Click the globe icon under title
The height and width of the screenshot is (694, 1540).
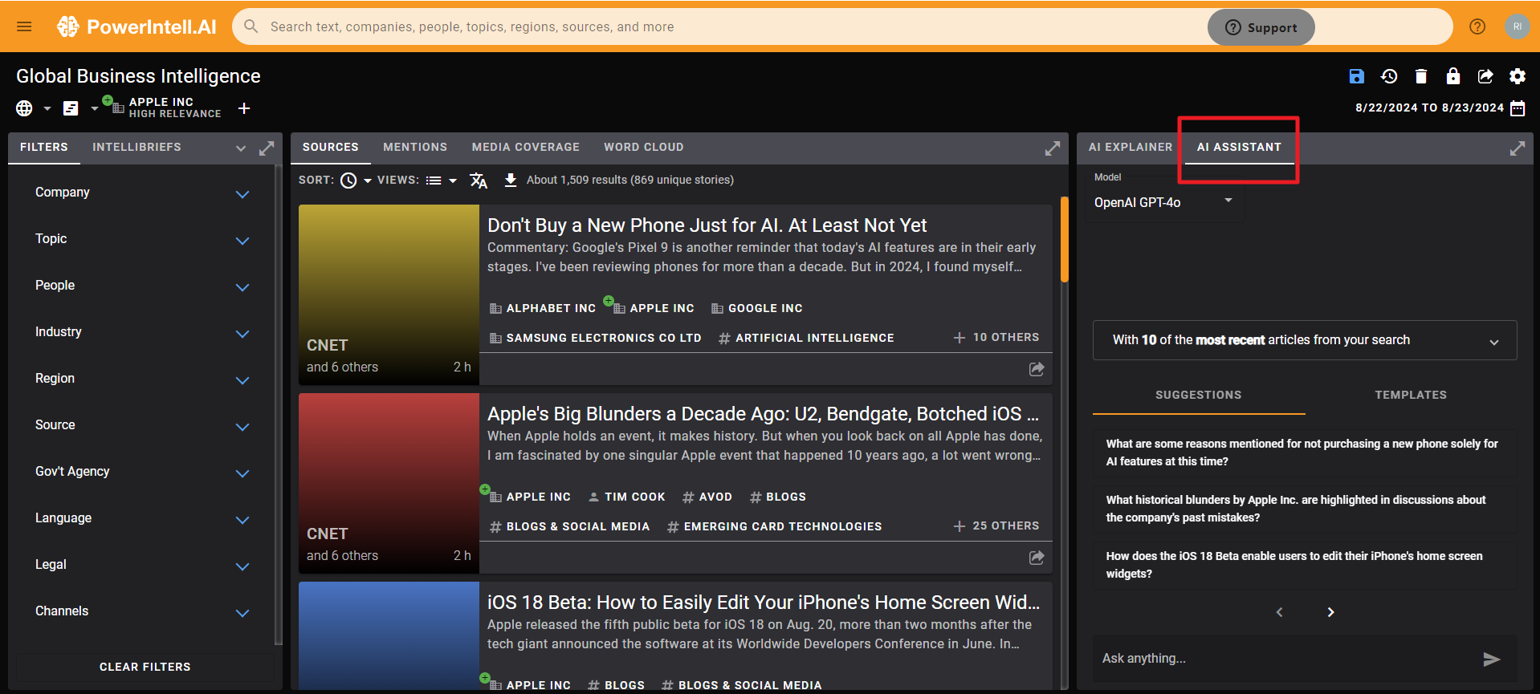pyautogui.click(x=24, y=108)
